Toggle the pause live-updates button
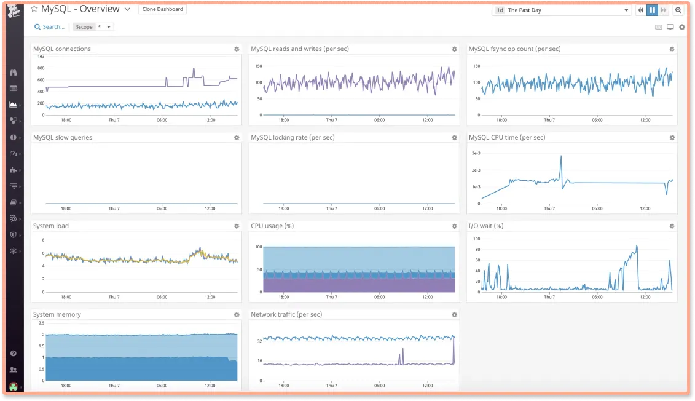695x401 pixels. [652, 10]
